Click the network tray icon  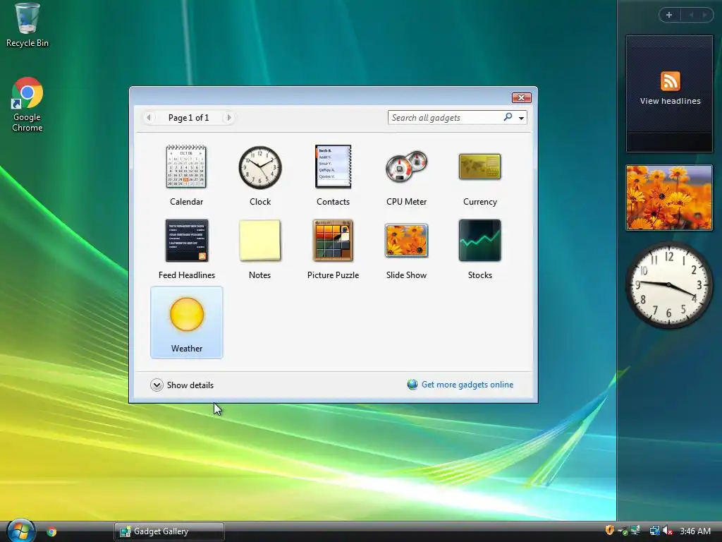(x=654, y=531)
